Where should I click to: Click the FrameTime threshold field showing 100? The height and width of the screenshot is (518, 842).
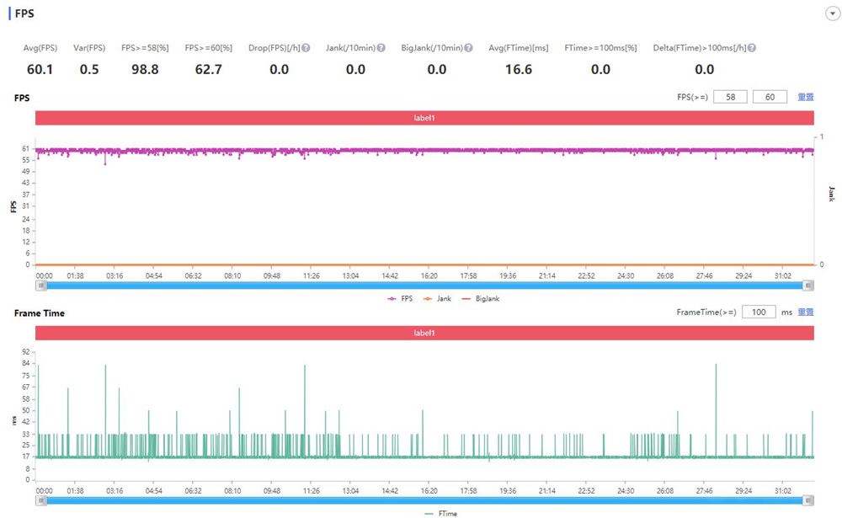[759, 312]
